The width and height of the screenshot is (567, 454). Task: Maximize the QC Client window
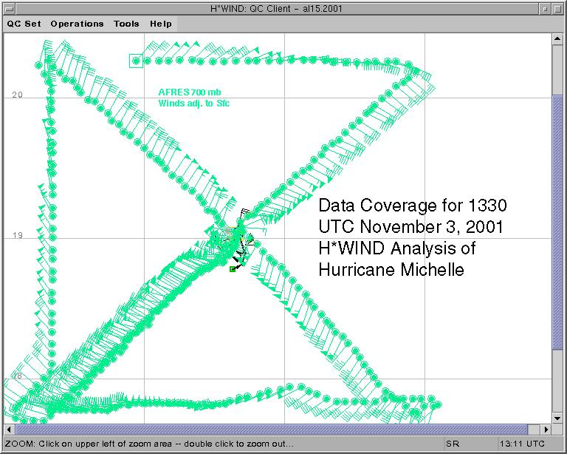point(558,7)
